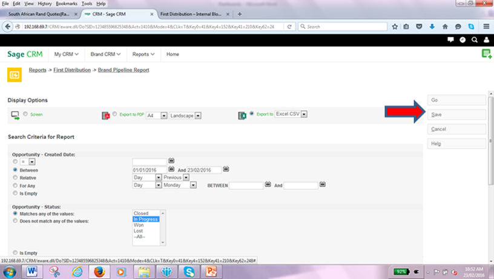Select the Export to Excel CSV radio button
Viewport: 494px width, 279px height.
[x=252, y=114]
